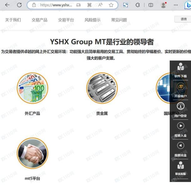Open the blue S extension icon

(126, 5)
